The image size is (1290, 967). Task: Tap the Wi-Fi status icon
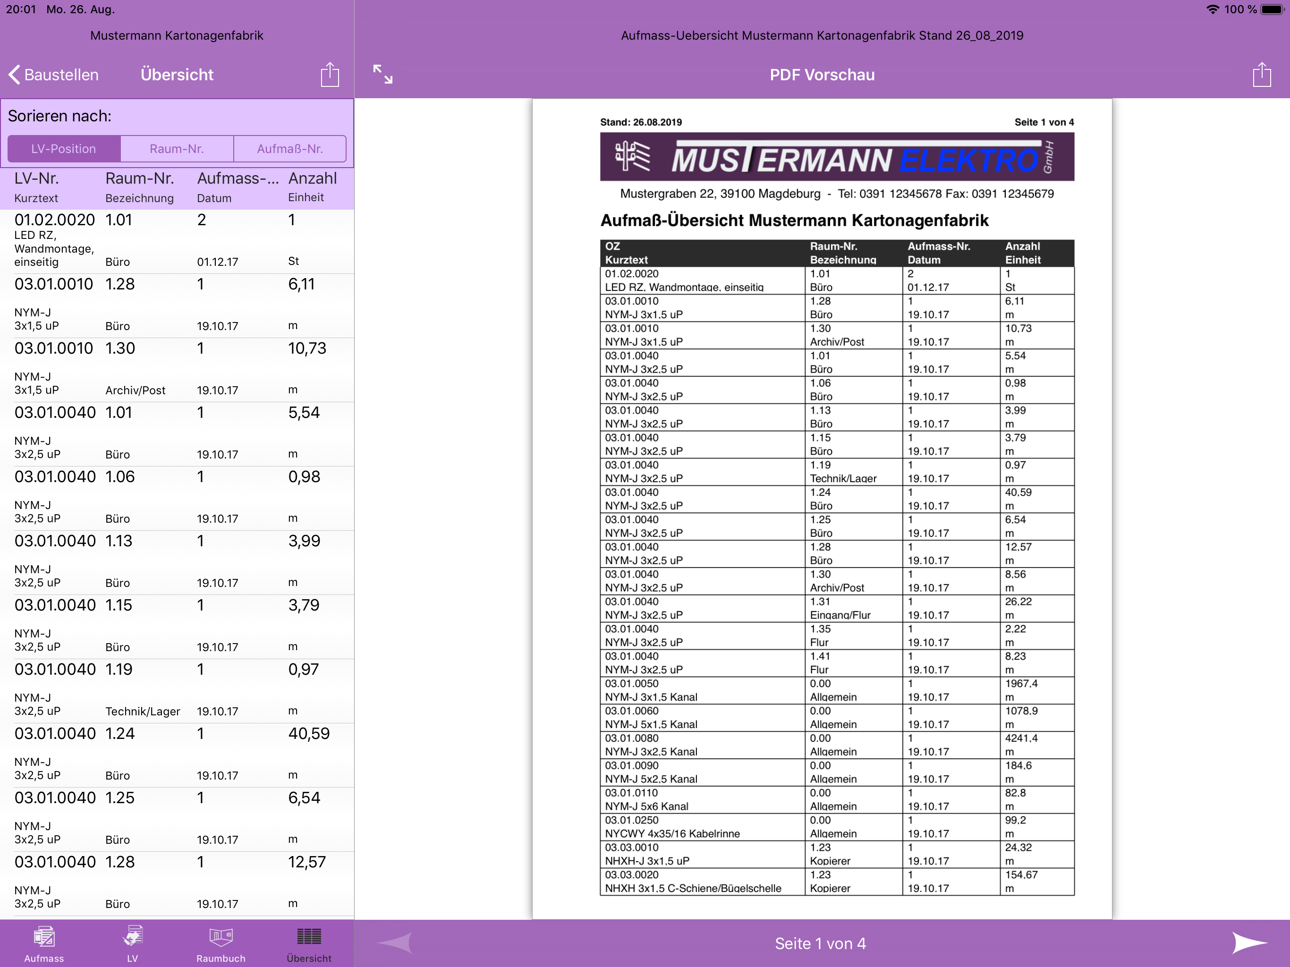pyautogui.click(x=1213, y=9)
